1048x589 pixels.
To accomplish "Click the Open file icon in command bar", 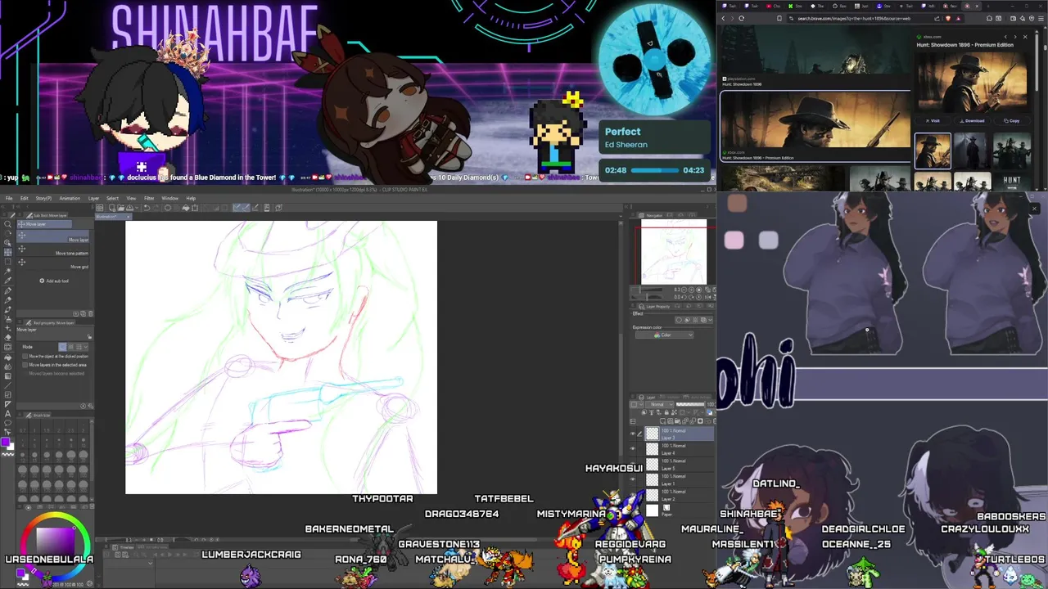I will pyautogui.click(x=120, y=208).
